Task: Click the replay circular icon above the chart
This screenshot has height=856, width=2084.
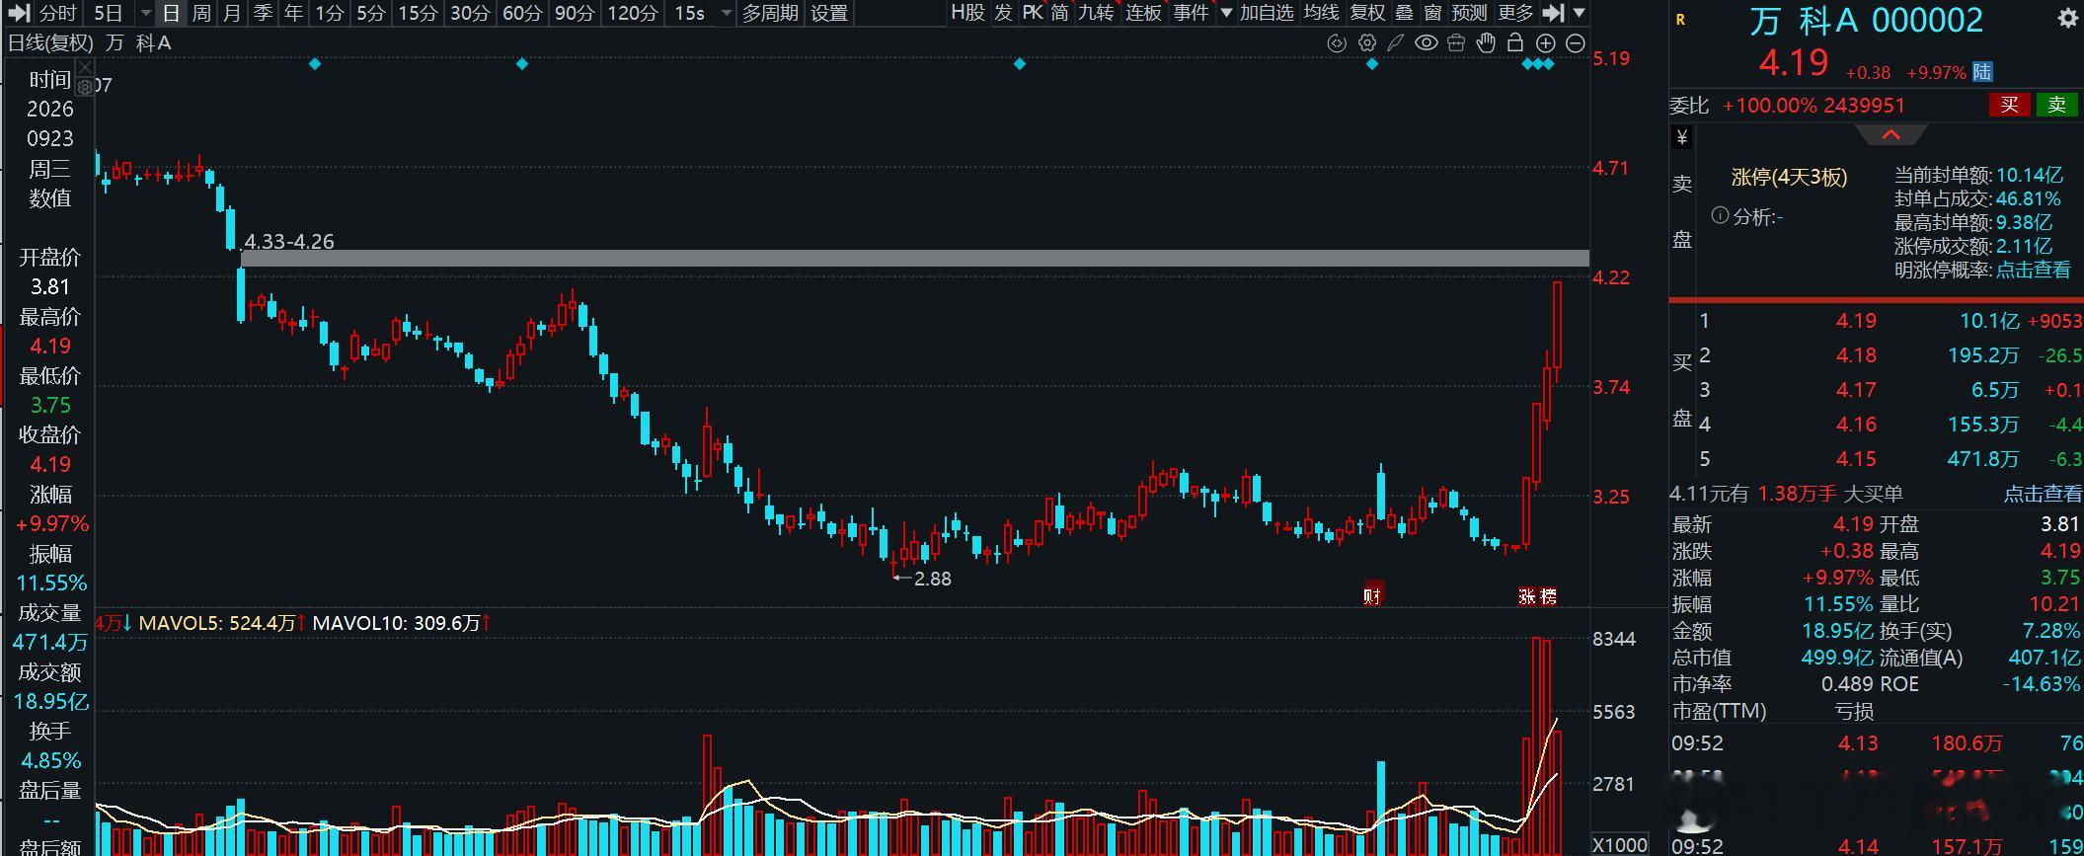Action: click(1337, 43)
